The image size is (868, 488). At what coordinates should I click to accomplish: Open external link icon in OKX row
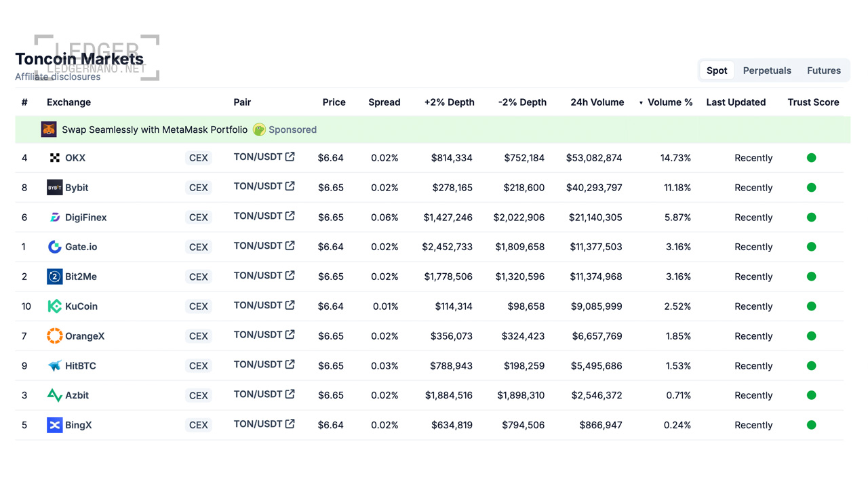(x=290, y=157)
